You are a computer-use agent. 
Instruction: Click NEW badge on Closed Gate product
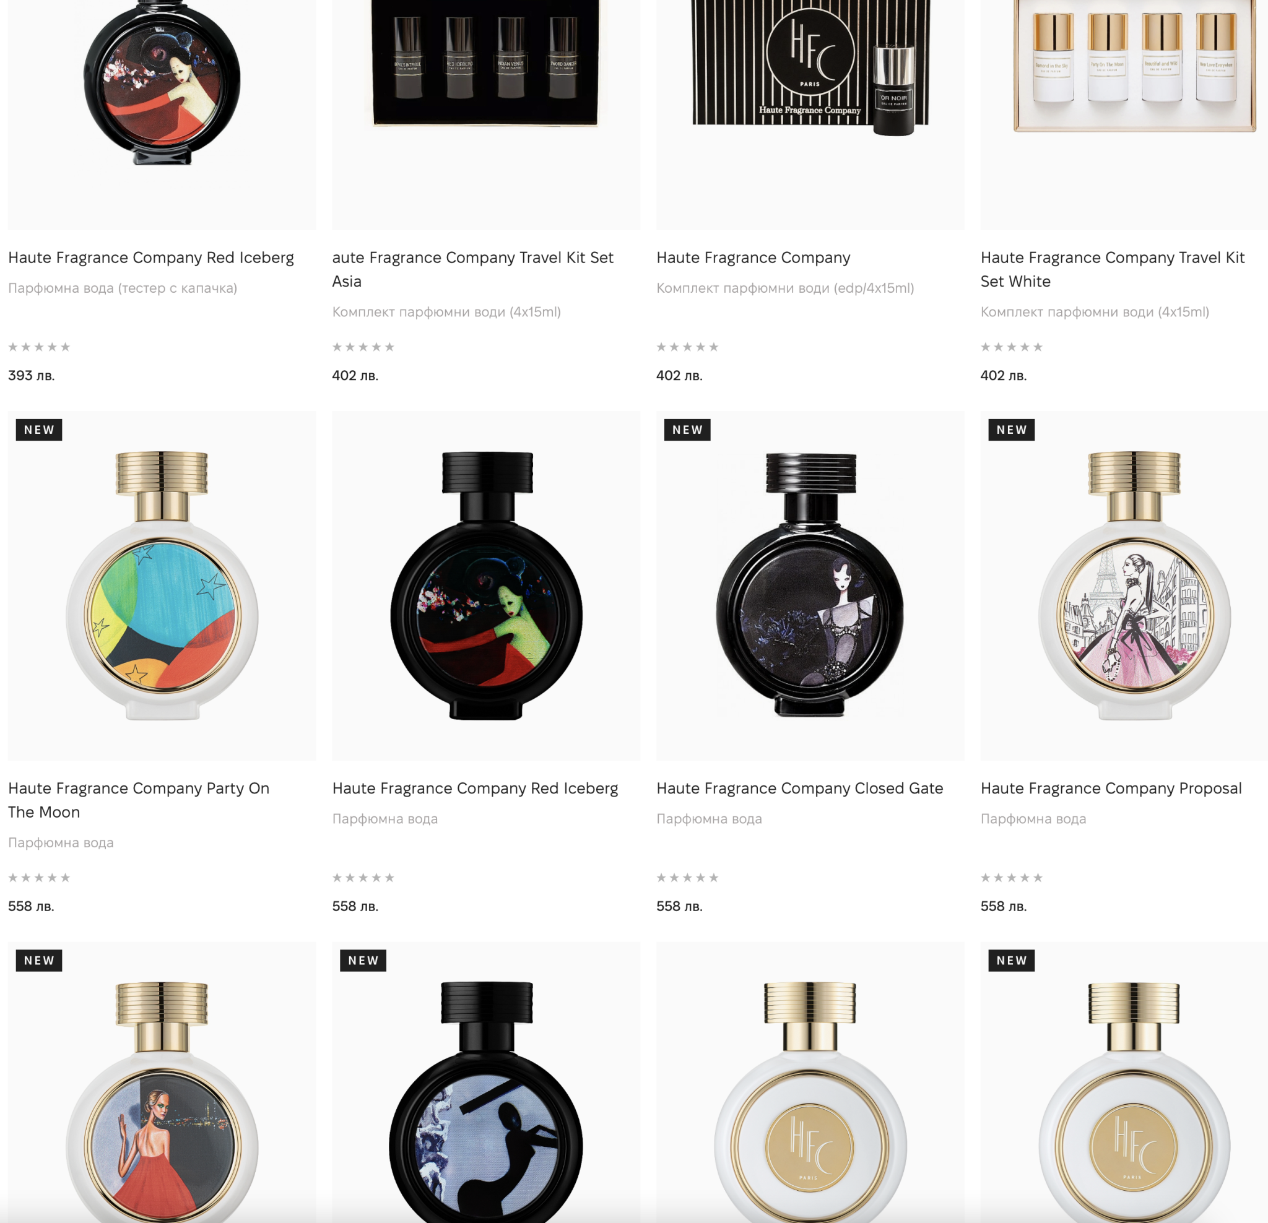point(687,430)
